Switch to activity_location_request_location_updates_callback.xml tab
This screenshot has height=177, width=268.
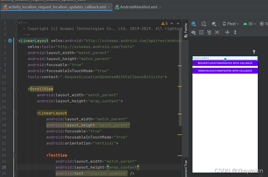57,7
